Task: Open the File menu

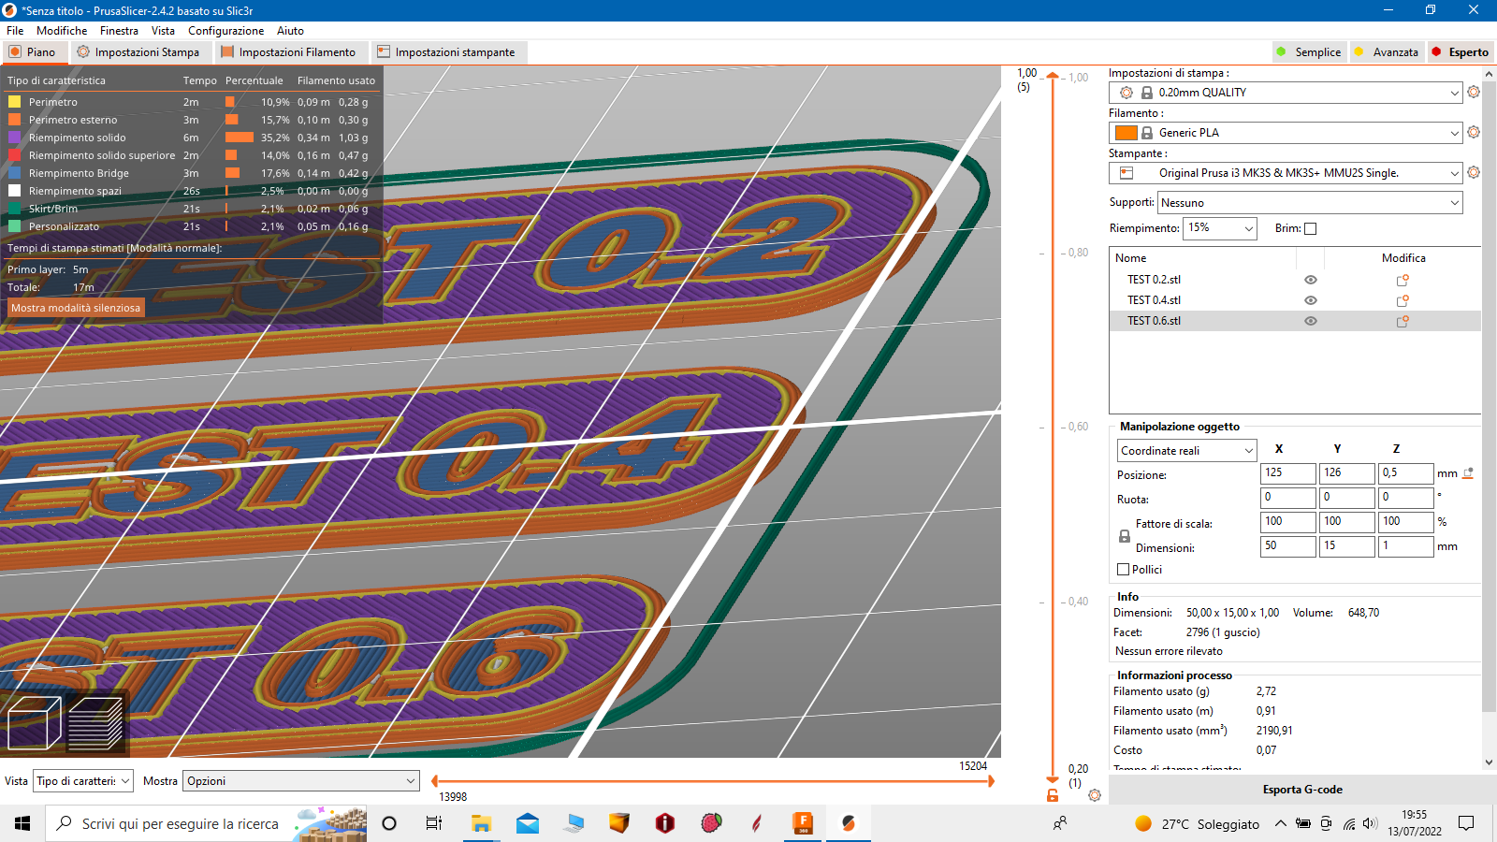Action: click(x=15, y=31)
